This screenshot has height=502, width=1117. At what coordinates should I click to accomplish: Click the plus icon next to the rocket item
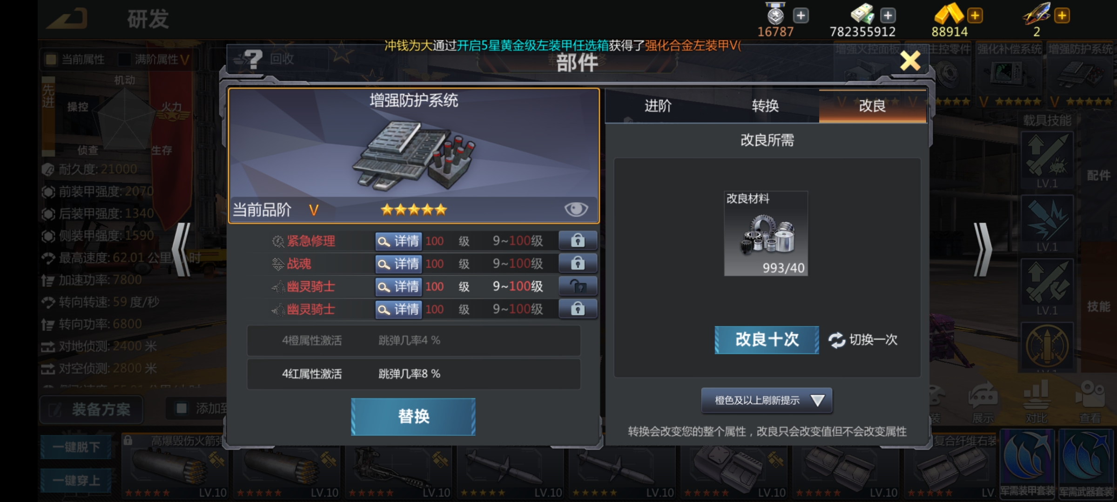click(x=1062, y=15)
